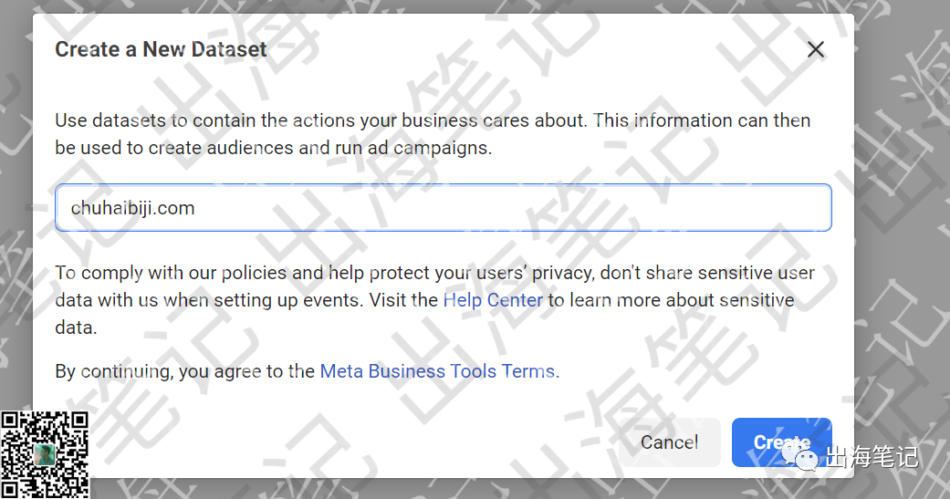
Task: Click the blue Create button
Action: coord(781,442)
